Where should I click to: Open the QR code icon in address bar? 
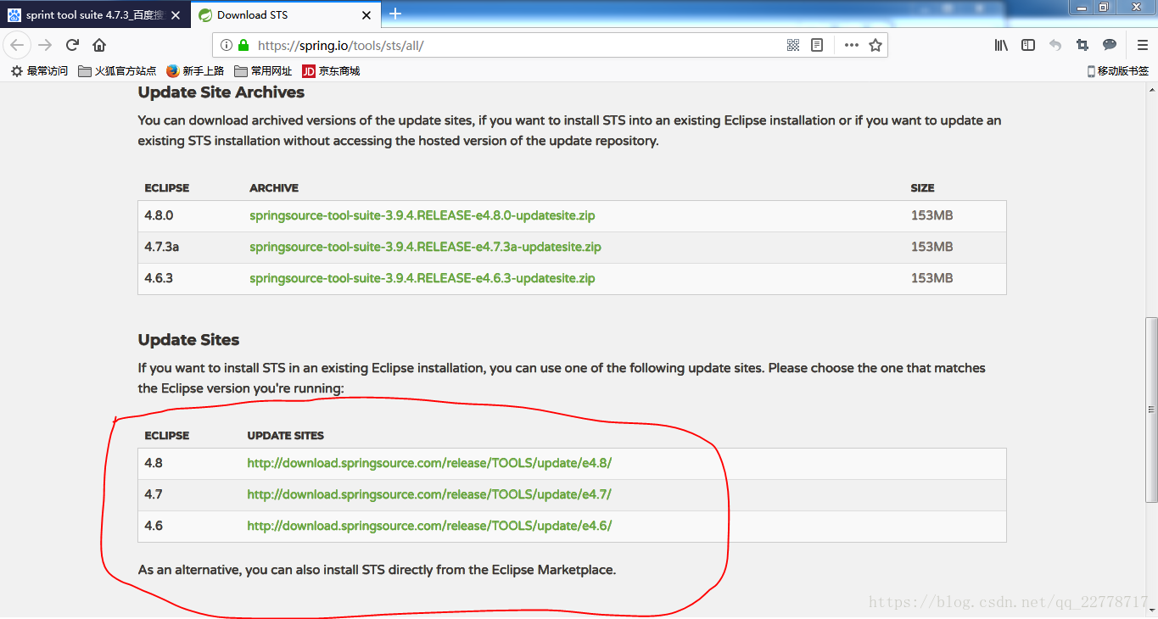pos(793,45)
